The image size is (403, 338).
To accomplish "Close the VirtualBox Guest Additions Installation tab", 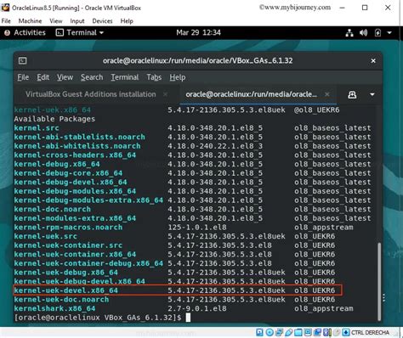I will [166, 94].
